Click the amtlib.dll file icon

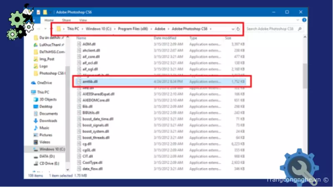(x=78, y=82)
